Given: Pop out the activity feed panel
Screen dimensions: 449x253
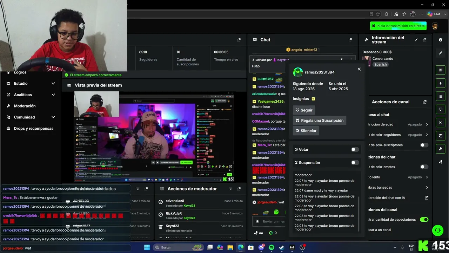Looking at the screenshot, I should point(146,189).
